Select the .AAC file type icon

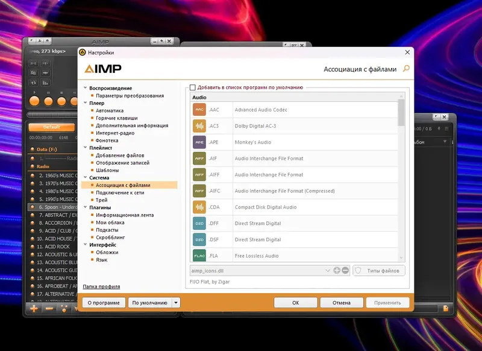click(199, 109)
